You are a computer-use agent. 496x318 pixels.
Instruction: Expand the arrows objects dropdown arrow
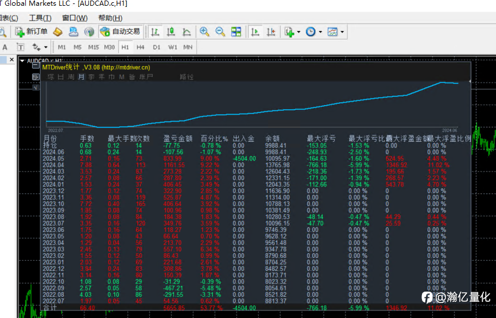(46, 48)
